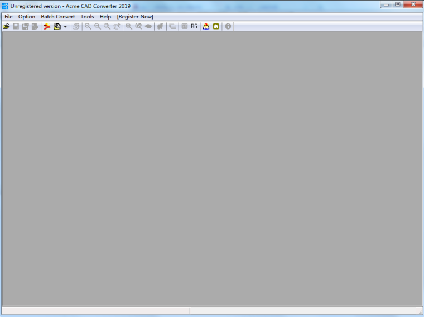This screenshot has width=424, height=317.
Task: Open the Help menu
Action: click(105, 17)
